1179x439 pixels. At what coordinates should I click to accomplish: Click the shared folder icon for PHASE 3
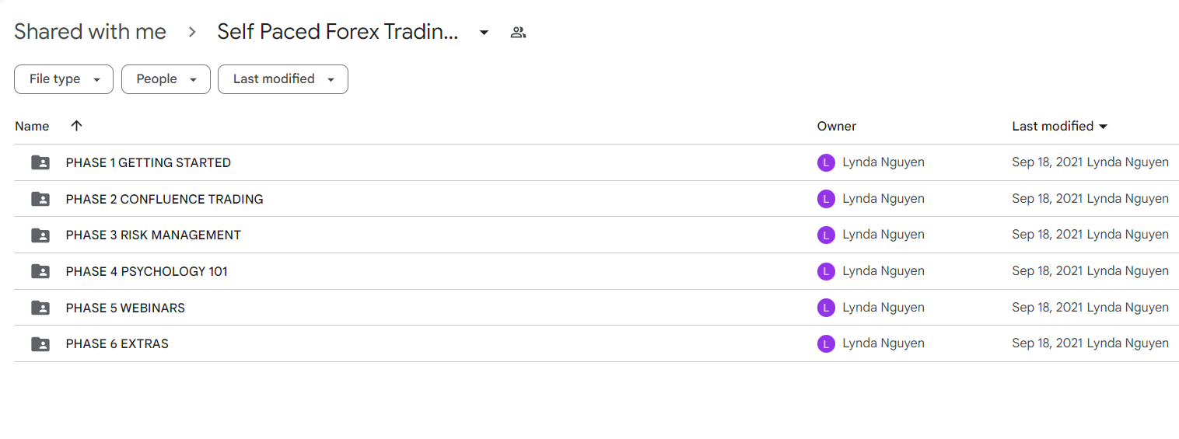(40, 235)
